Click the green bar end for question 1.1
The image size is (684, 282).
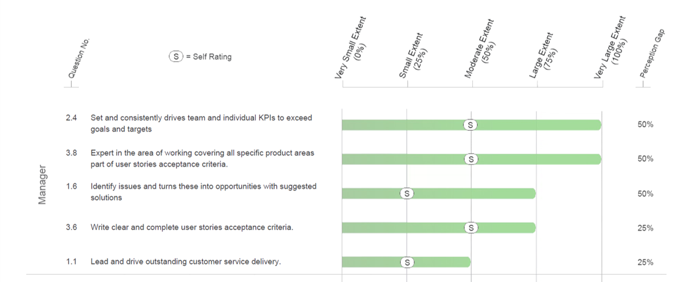[467, 262]
